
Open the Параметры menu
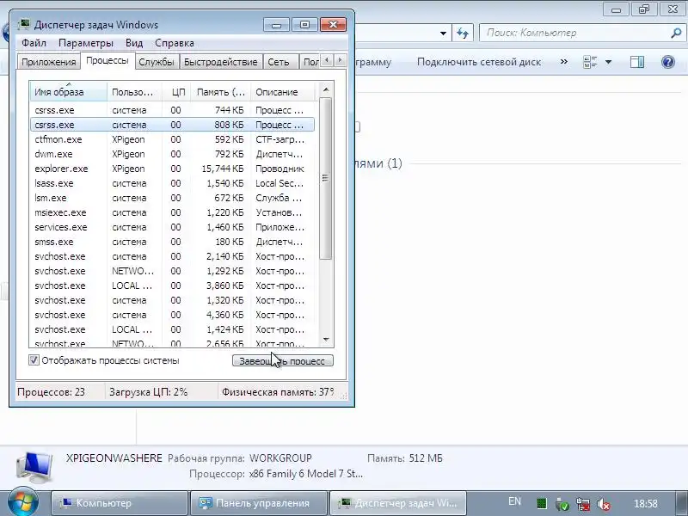(x=85, y=43)
